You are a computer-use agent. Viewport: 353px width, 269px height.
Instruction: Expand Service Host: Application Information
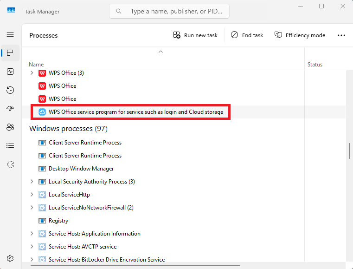[32, 234]
